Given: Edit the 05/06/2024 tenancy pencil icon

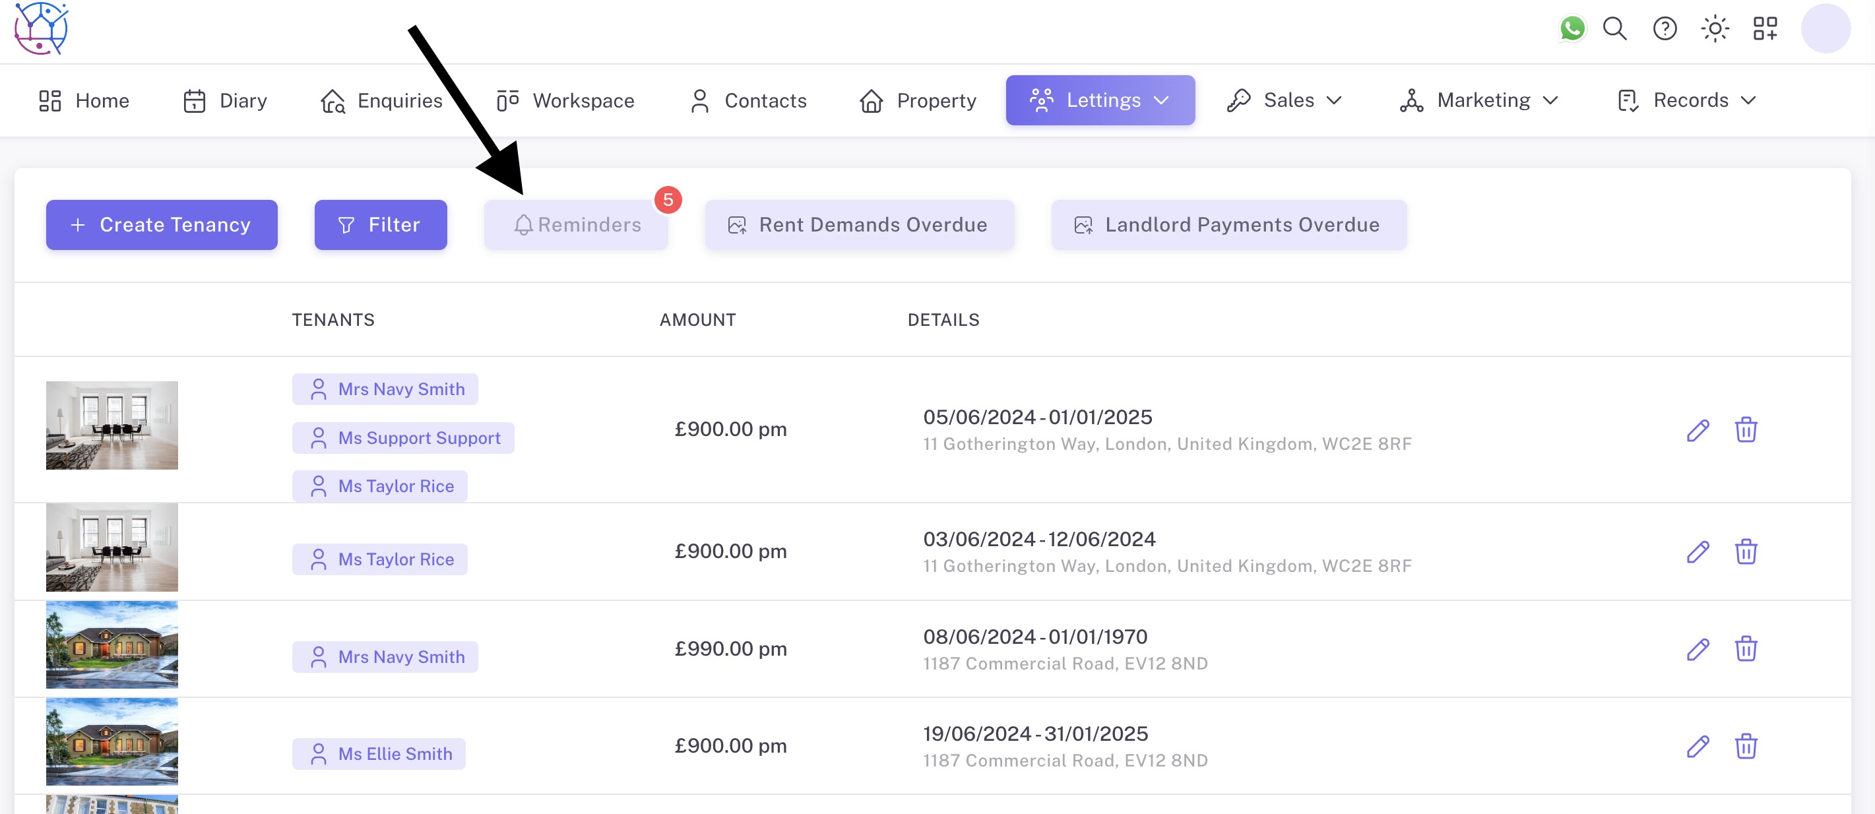Looking at the screenshot, I should coord(1698,430).
